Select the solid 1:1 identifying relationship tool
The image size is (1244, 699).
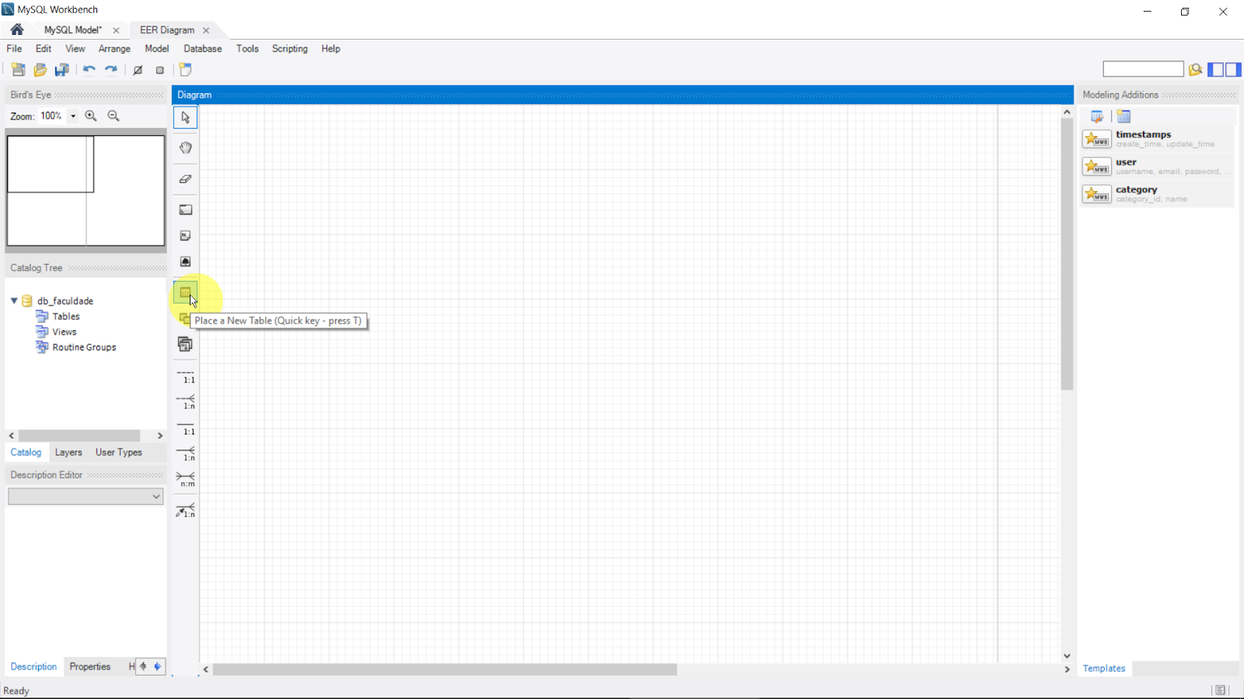(x=186, y=429)
